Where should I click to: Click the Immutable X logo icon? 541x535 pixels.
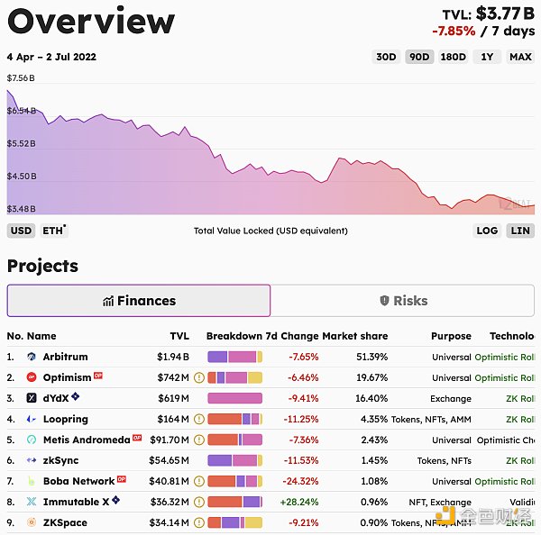pos(32,502)
